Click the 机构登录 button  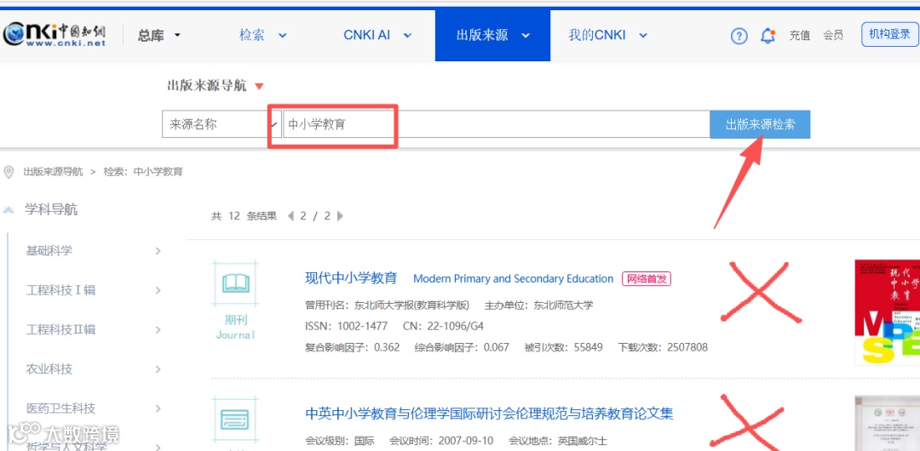pyautogui.click(x=888, y=34)
